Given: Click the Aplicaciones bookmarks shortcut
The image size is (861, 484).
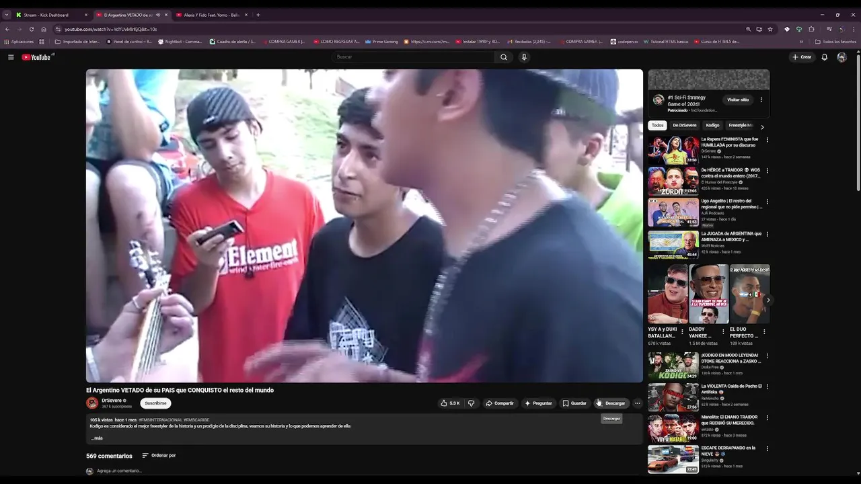Looking at the screenshot, I should coord(19,42).
